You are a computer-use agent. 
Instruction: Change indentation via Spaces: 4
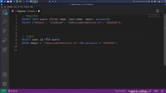click(133, 91)
